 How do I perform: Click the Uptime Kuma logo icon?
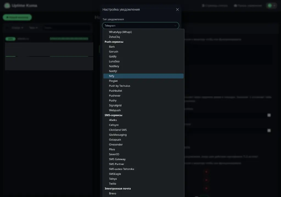click(x=7, y=5)
